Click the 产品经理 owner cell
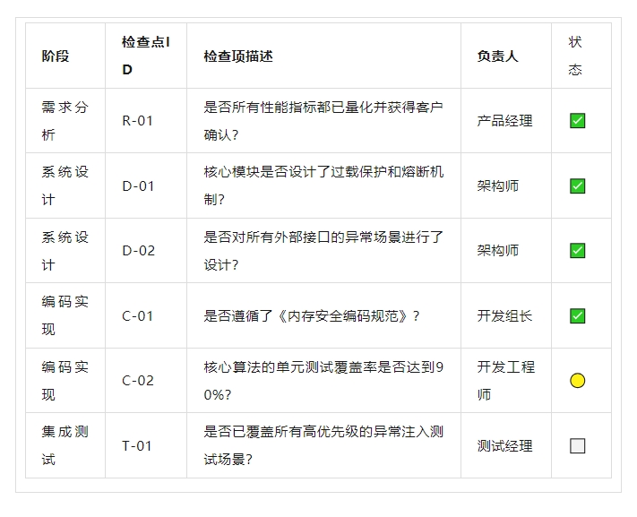This screenshot has height=517, width=637. tap(504, 121)
